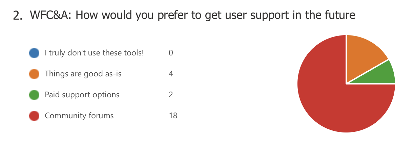This screenshot has width=414, height=146.
Task: Click the count 0 in the legend
Action: coord(171,53)
